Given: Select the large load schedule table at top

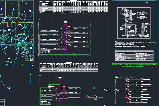Looking at the screenshot, I should point(73,7).
